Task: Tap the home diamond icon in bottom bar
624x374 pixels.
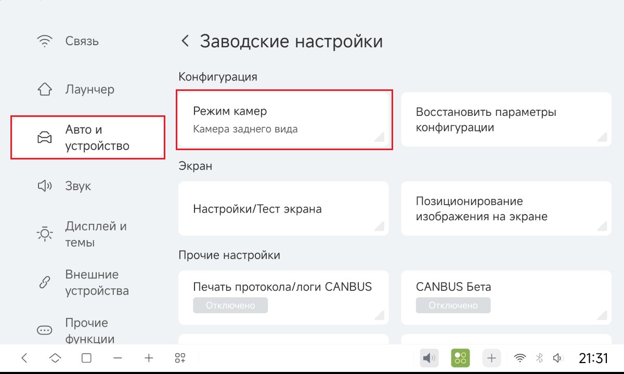Action: tap(56, 358)
